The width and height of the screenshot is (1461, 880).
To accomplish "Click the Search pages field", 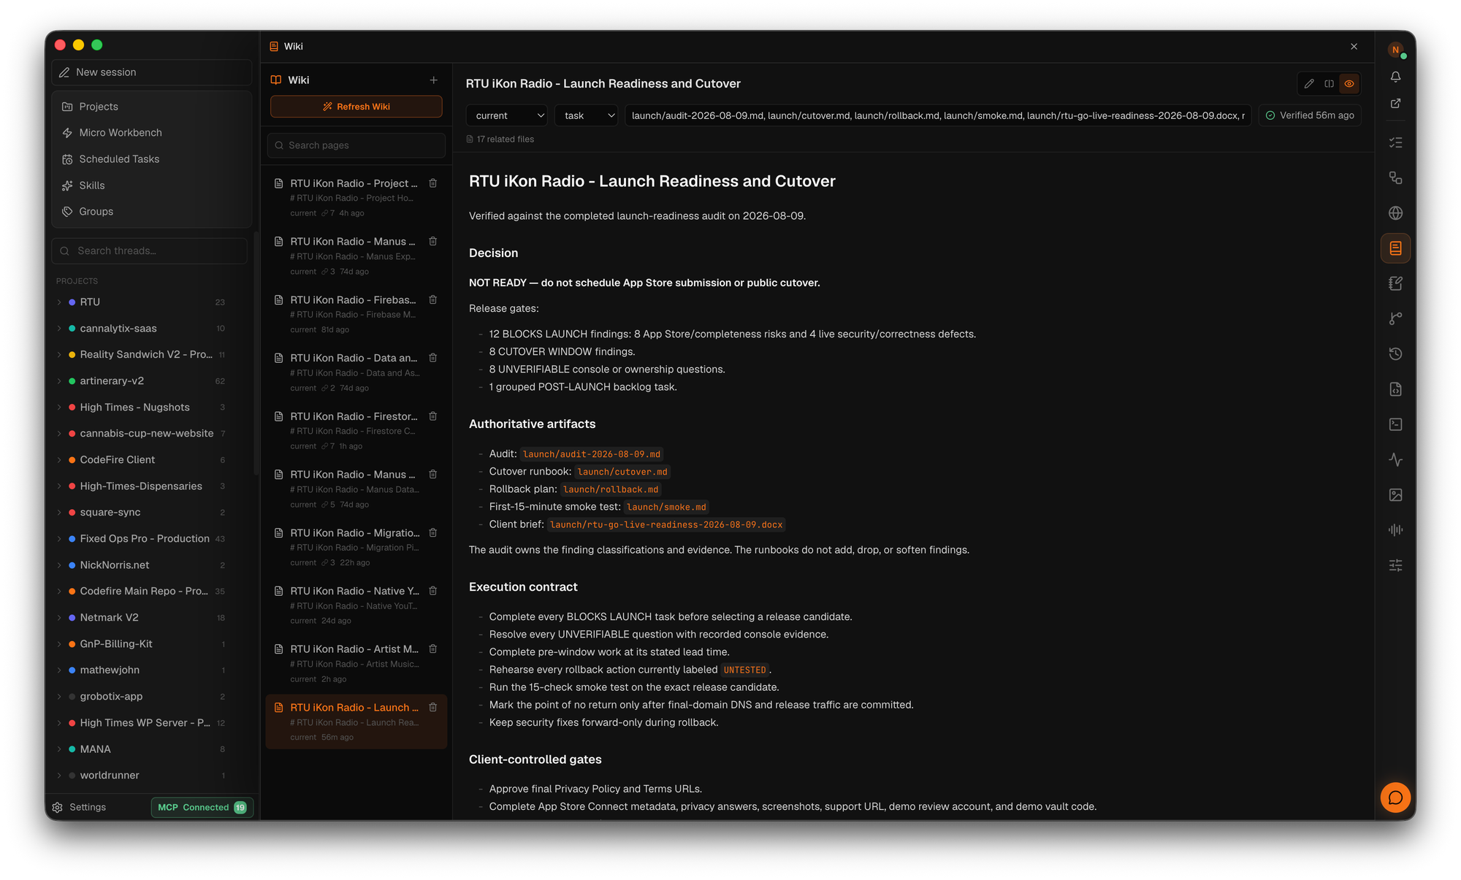I will point(356,145).
